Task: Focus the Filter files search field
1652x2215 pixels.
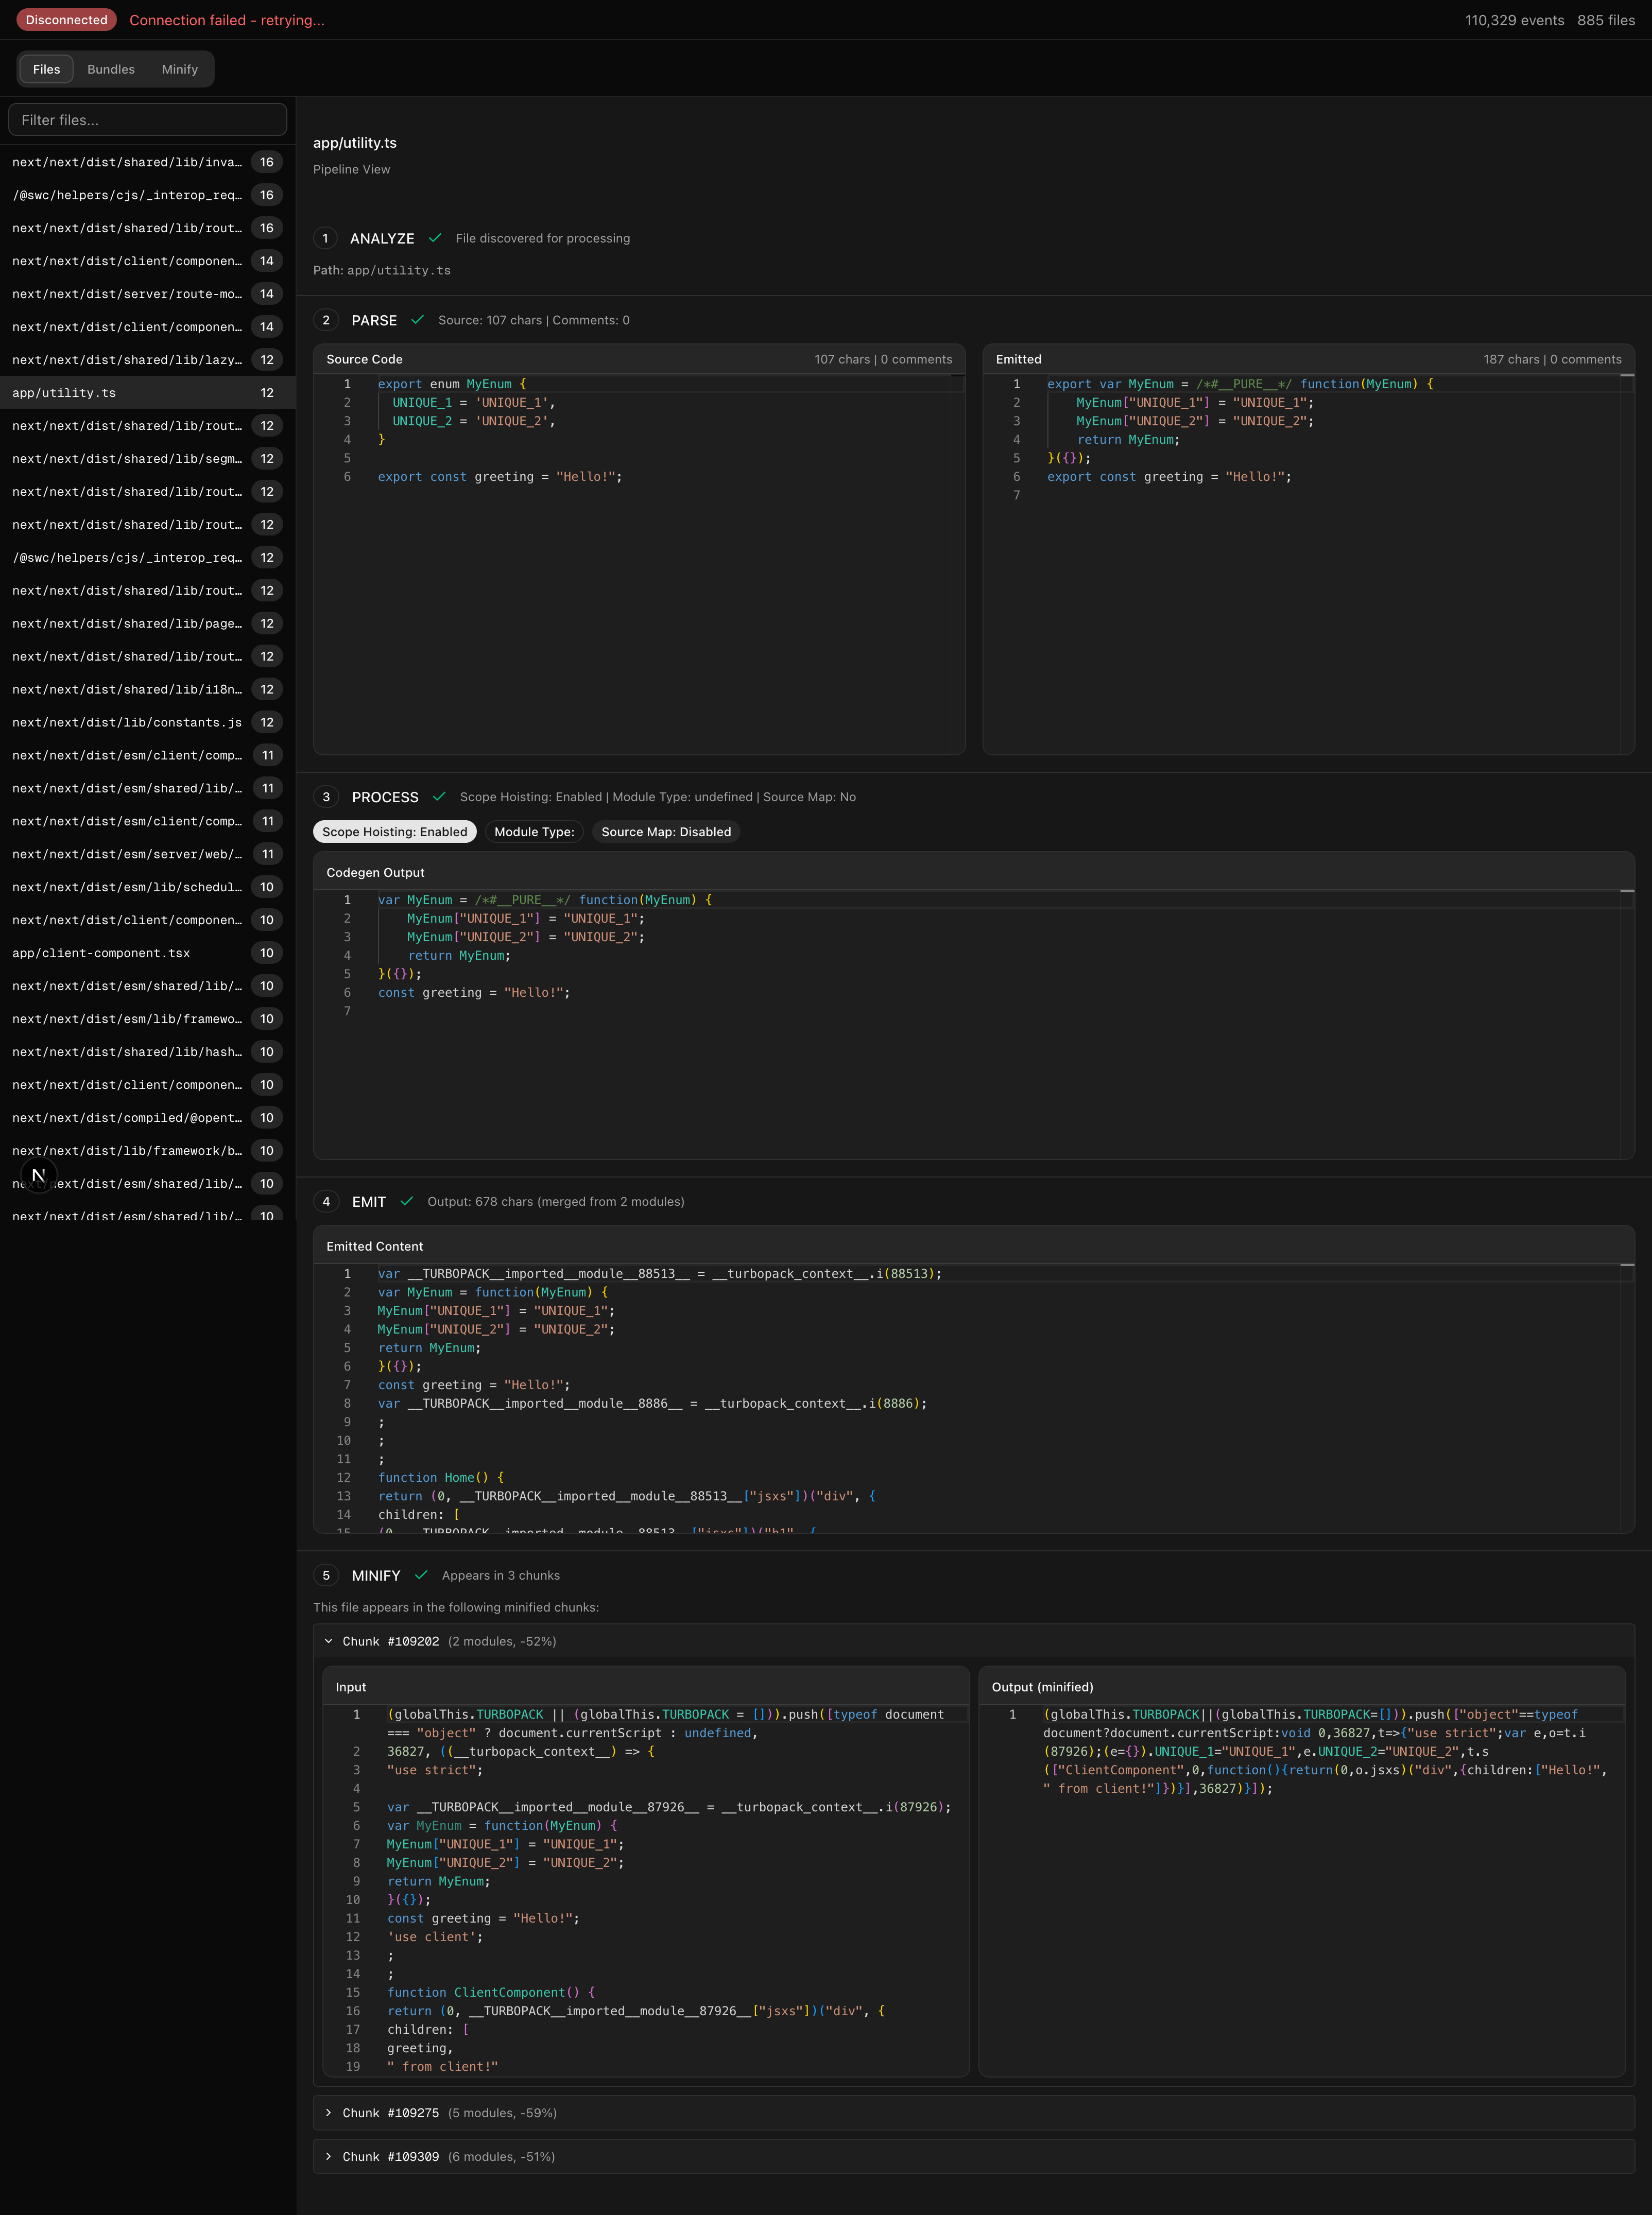Action: 148,120
